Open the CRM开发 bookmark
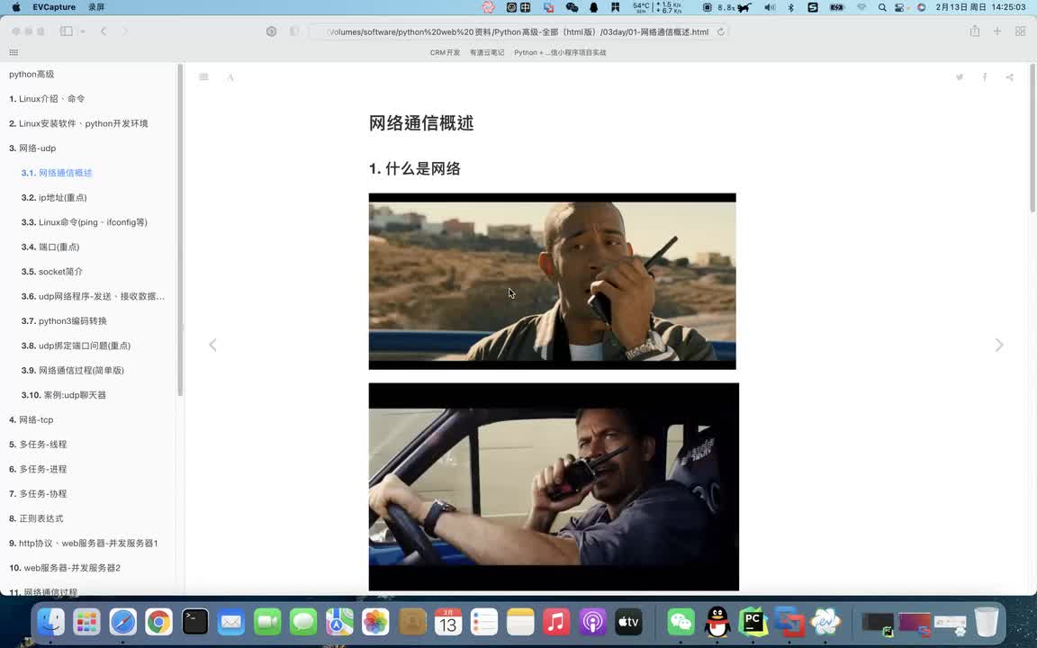Viewport: 1037px width, 648px height. coord(445,52)
